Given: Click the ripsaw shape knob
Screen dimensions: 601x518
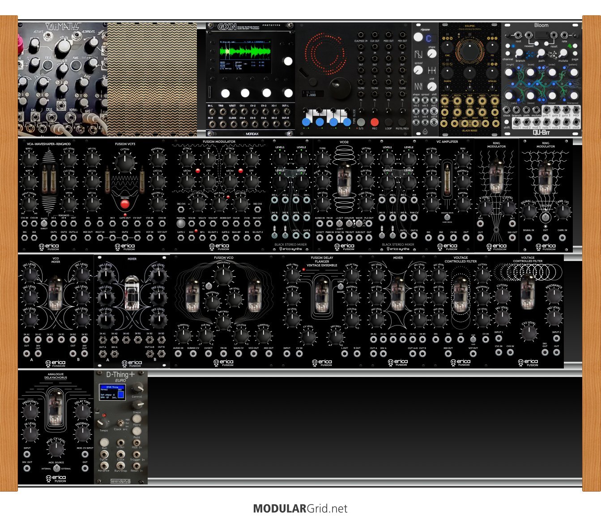Looking at the screenshot, I should click(x=431, y=54).
